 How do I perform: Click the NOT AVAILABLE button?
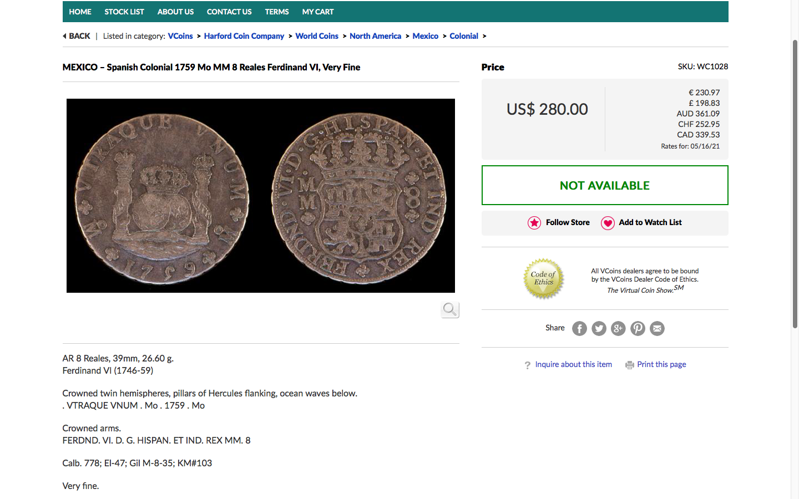pyautogui.click(x=605, y=185)
